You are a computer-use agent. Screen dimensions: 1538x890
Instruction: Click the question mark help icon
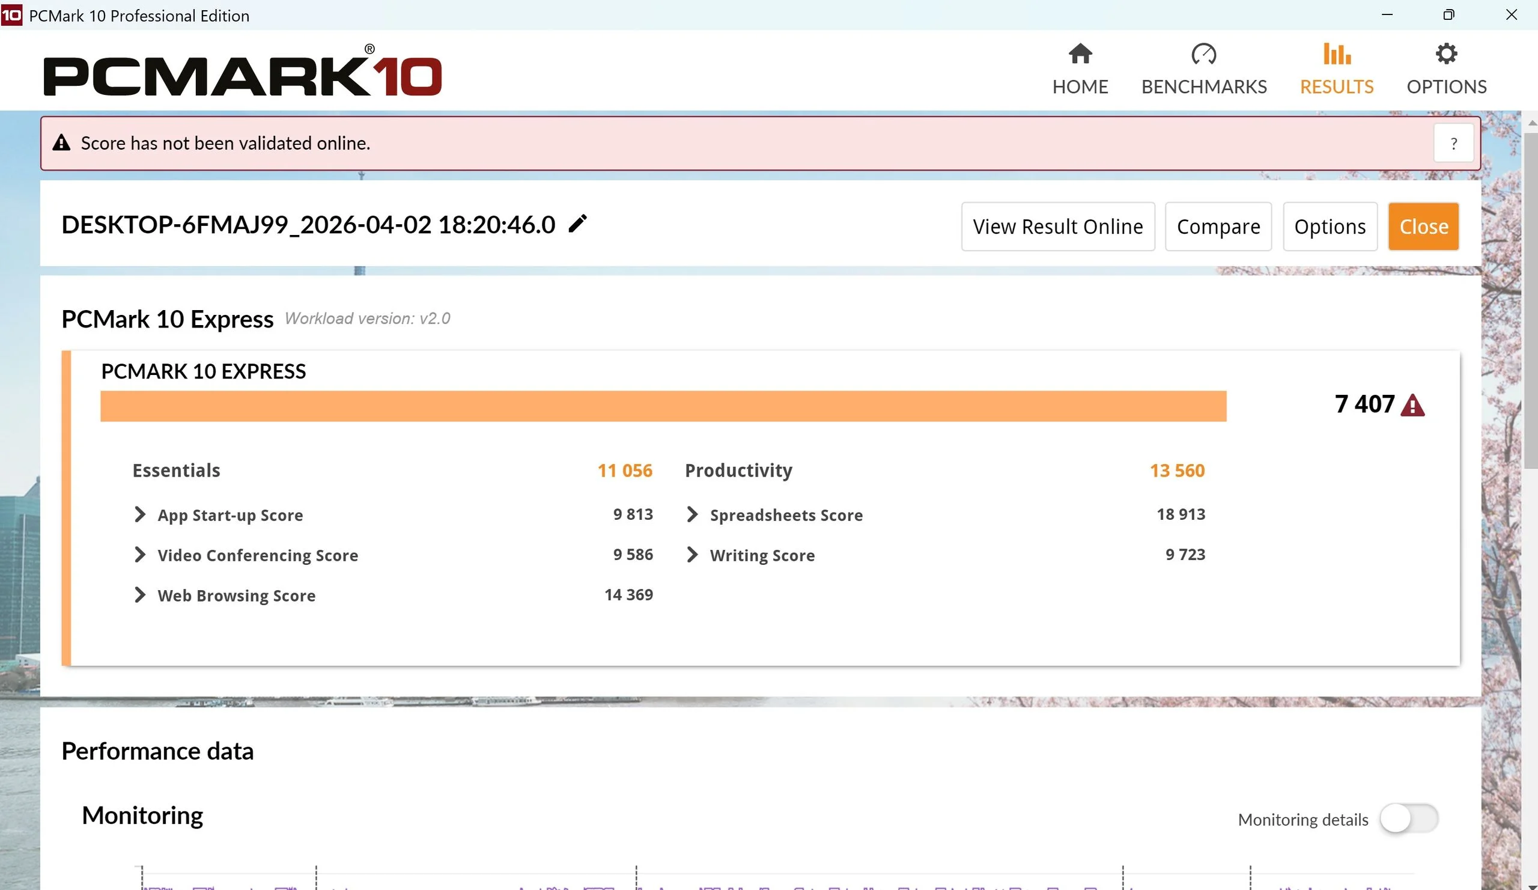(x=1453, y=144)
